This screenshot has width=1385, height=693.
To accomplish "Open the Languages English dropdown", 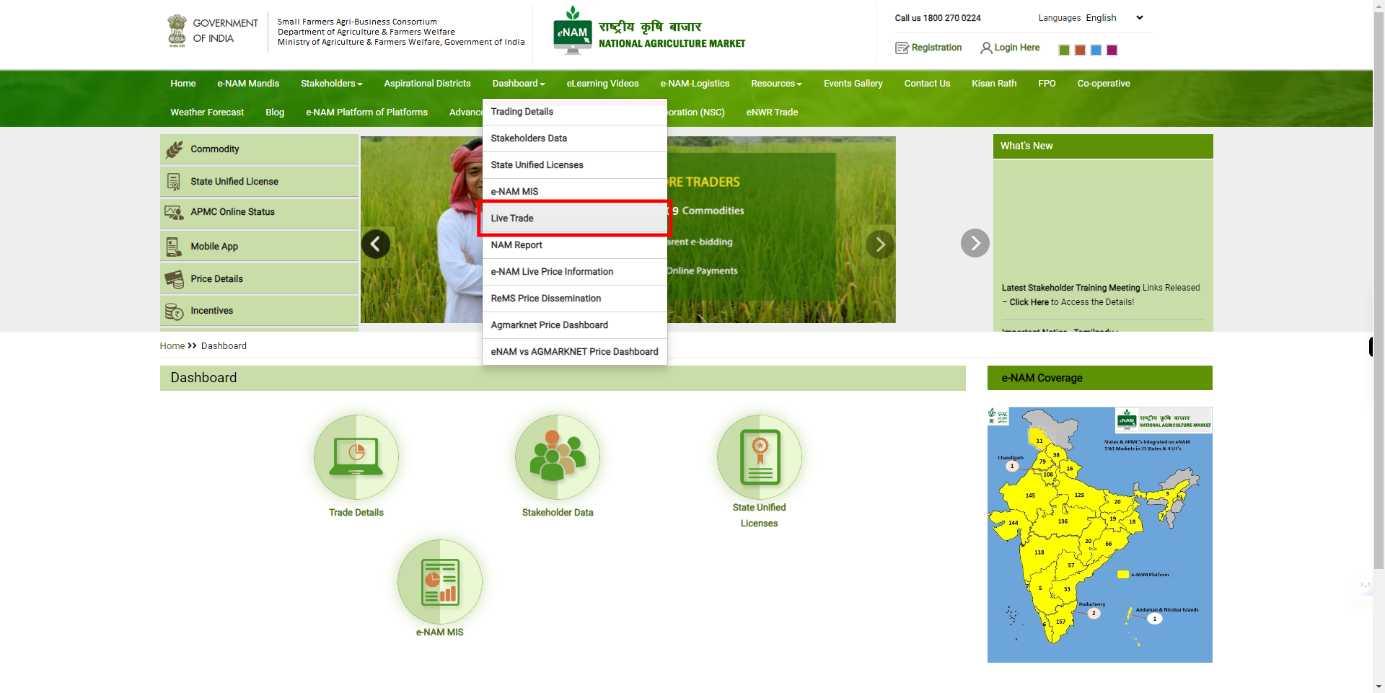I will pyautogui.click(x=1114, y=18).
